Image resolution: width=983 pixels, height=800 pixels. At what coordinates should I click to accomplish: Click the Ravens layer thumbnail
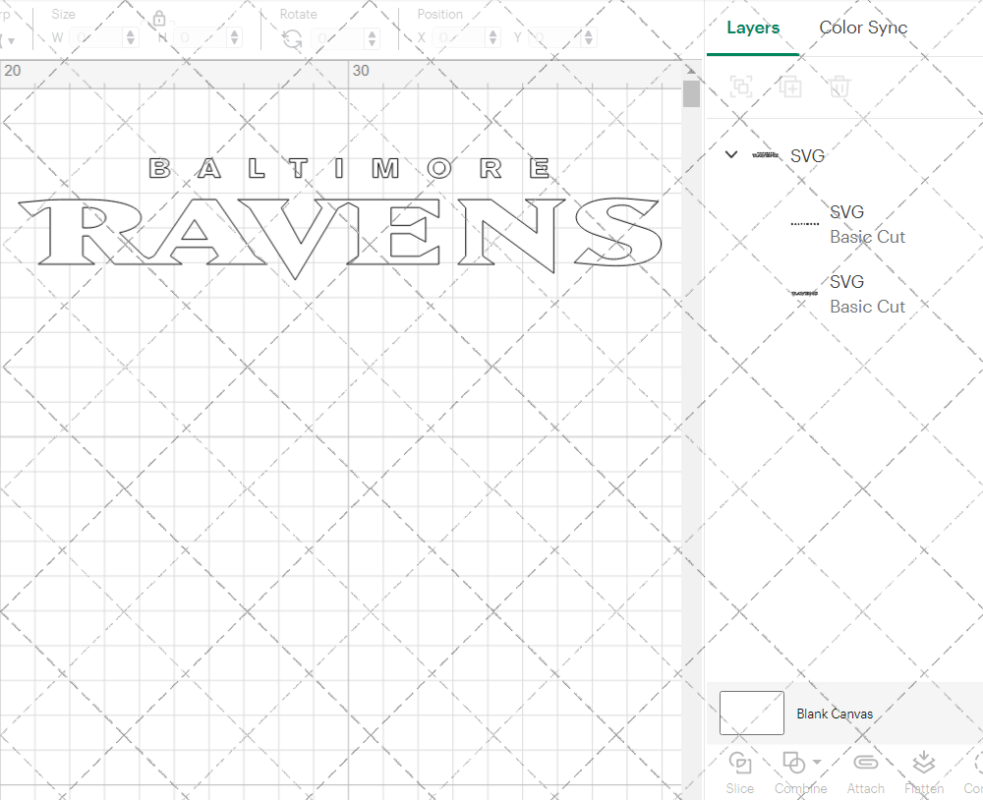(x=805, y=293)
